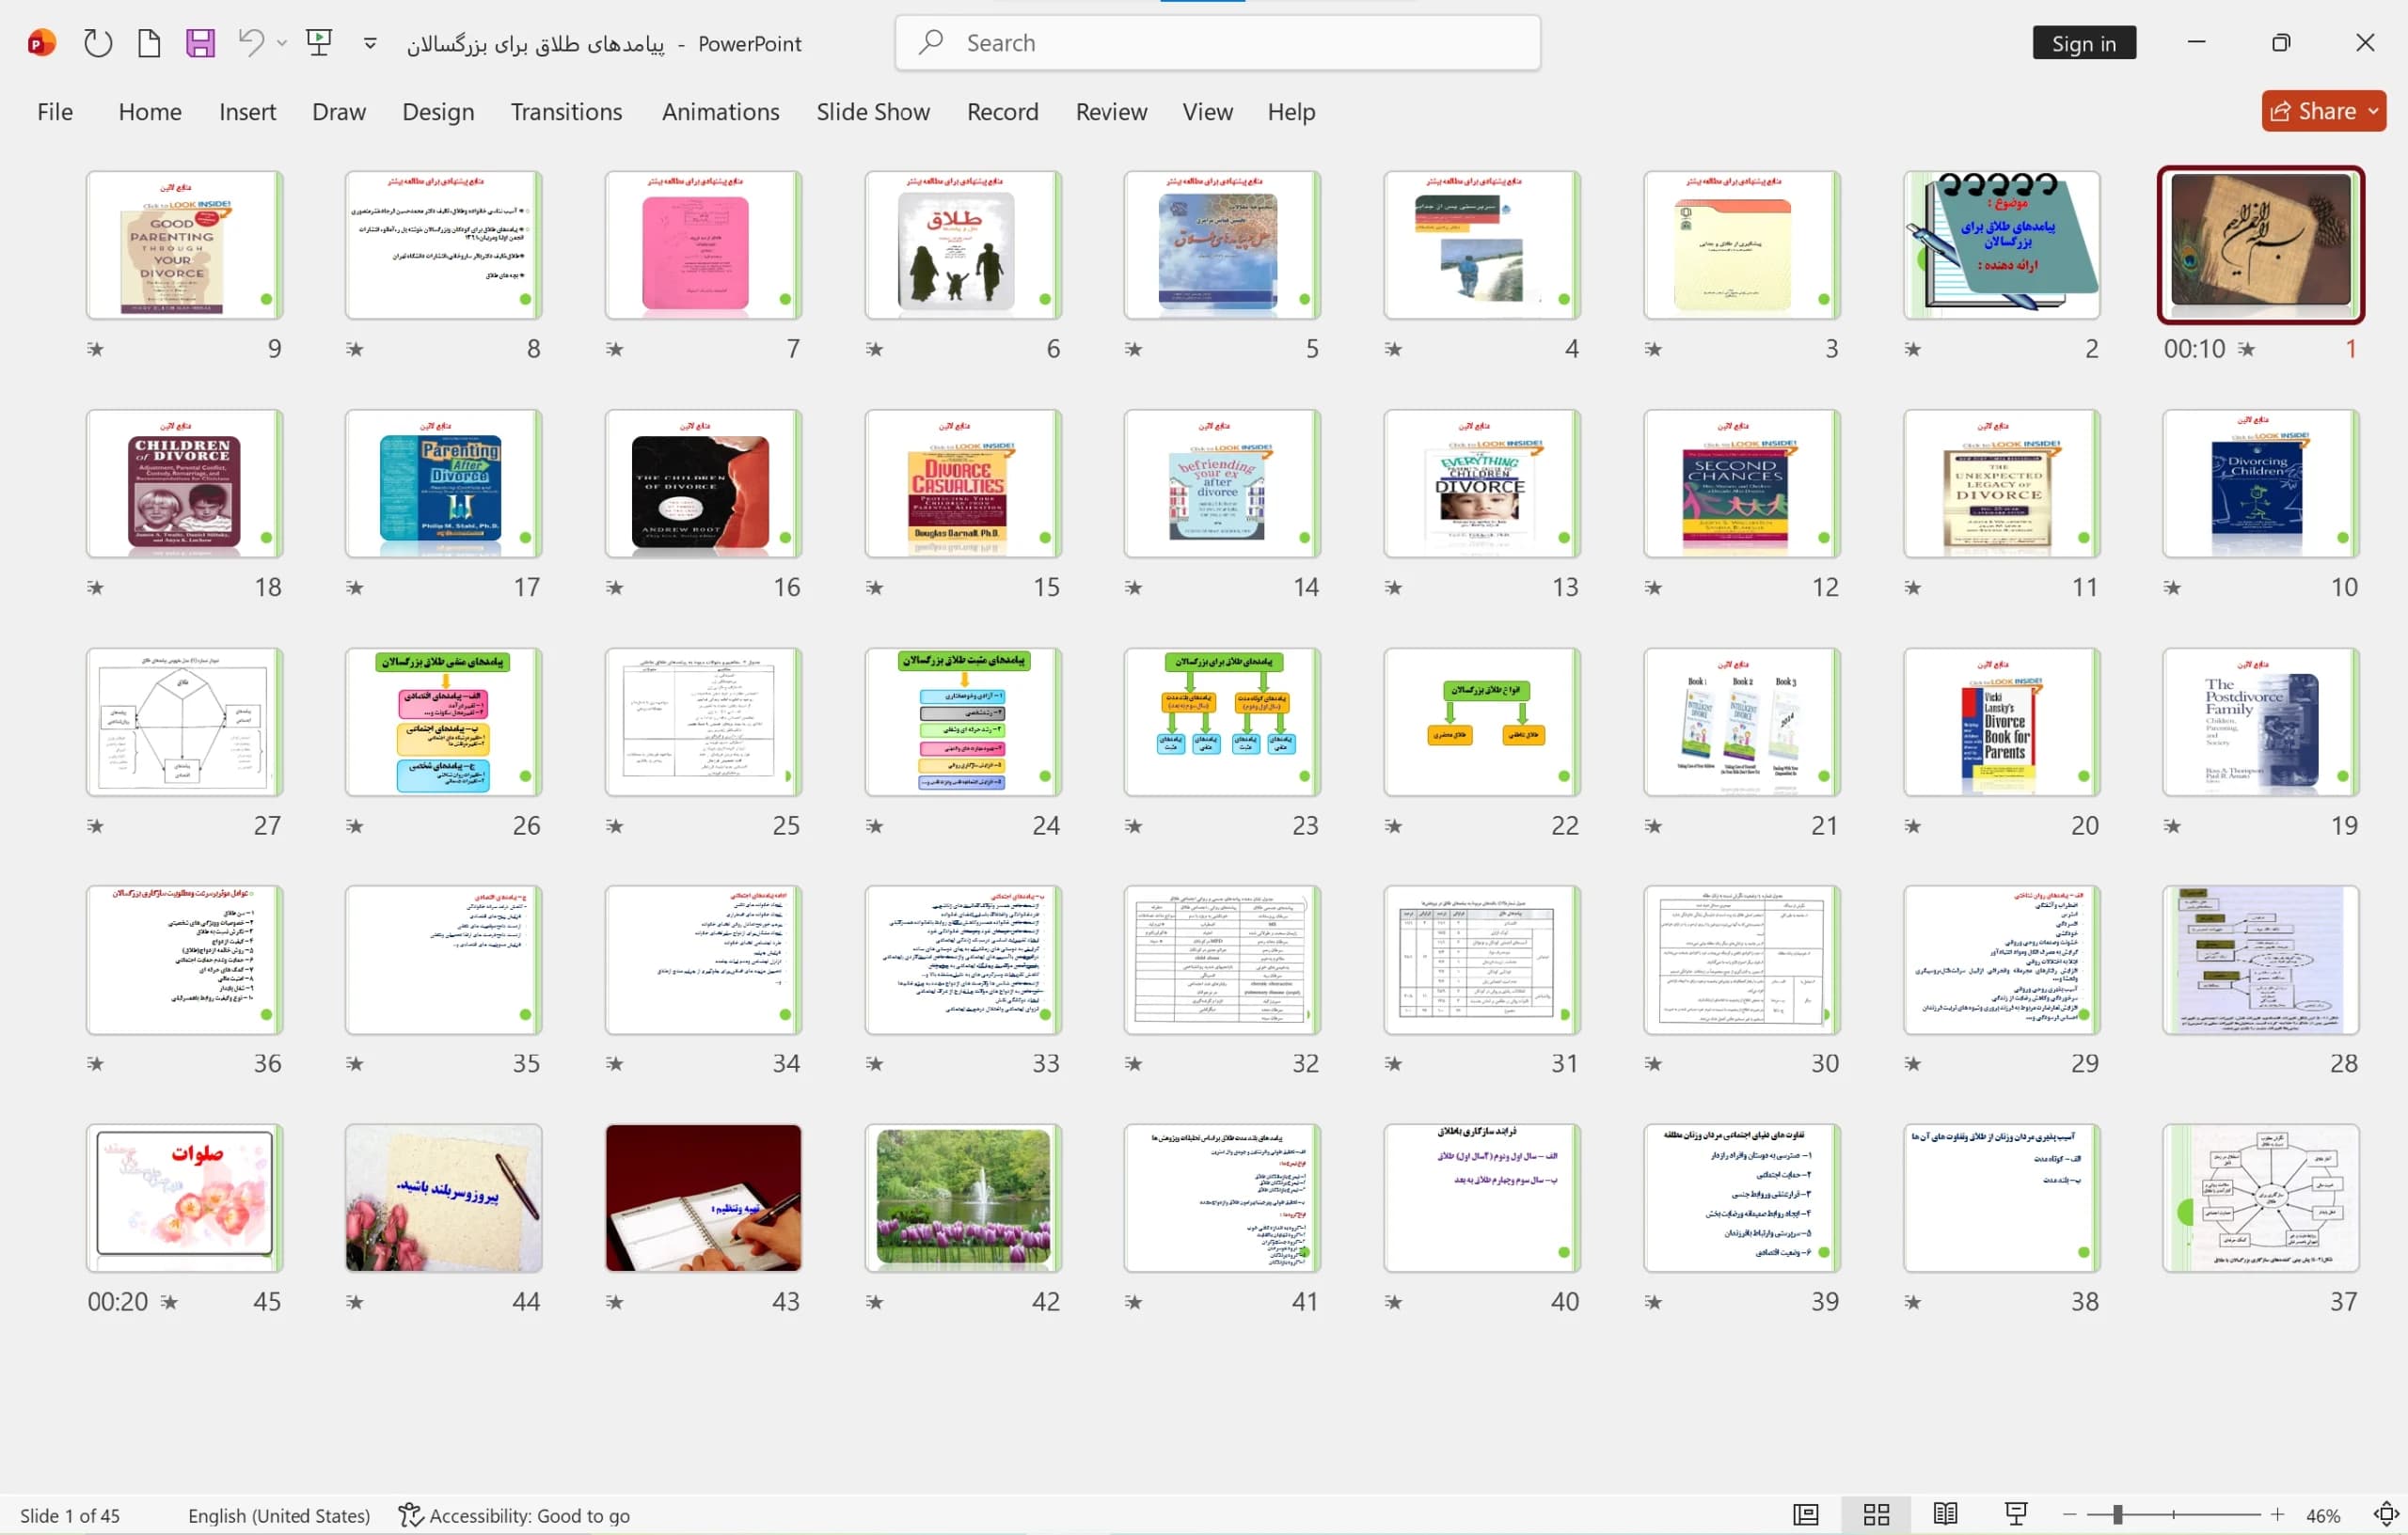The width and height of the screenshot is (2408, 1535).
Task: Start slide show from beginning icon
Action: [x=319, y=43]
